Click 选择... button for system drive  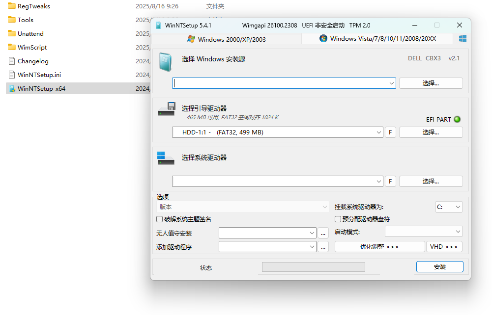click(431, 182)
